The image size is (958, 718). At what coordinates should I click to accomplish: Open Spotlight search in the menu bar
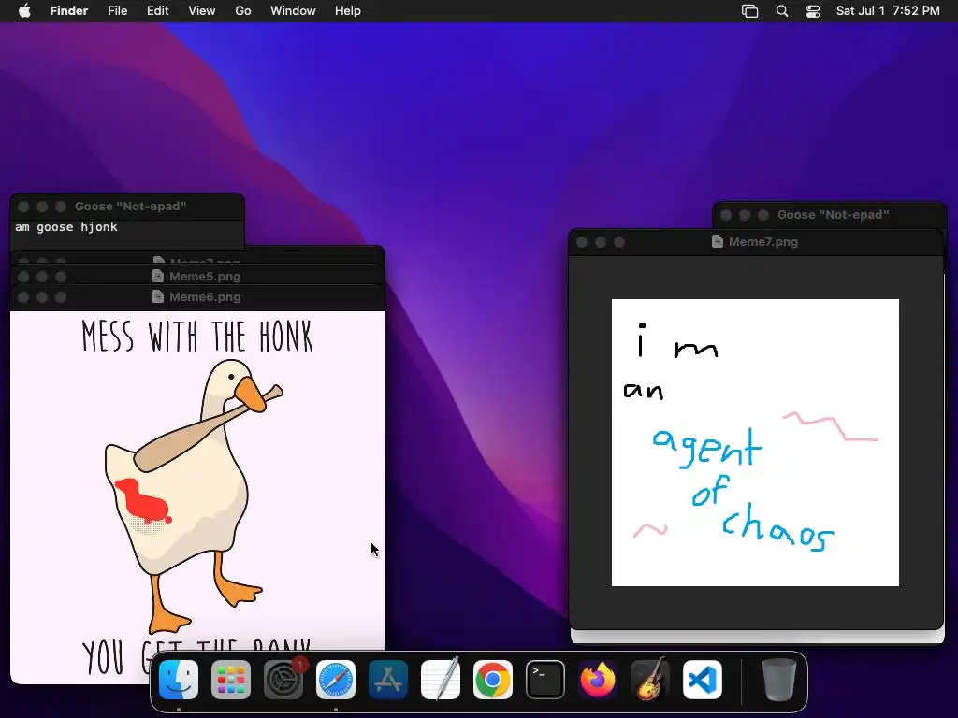782,11
